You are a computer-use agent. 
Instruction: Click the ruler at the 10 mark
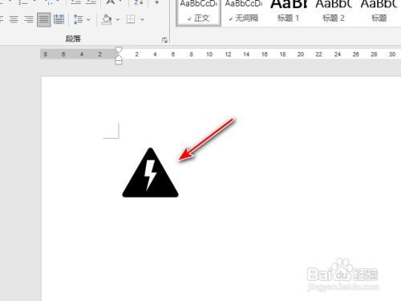(209, 55)
